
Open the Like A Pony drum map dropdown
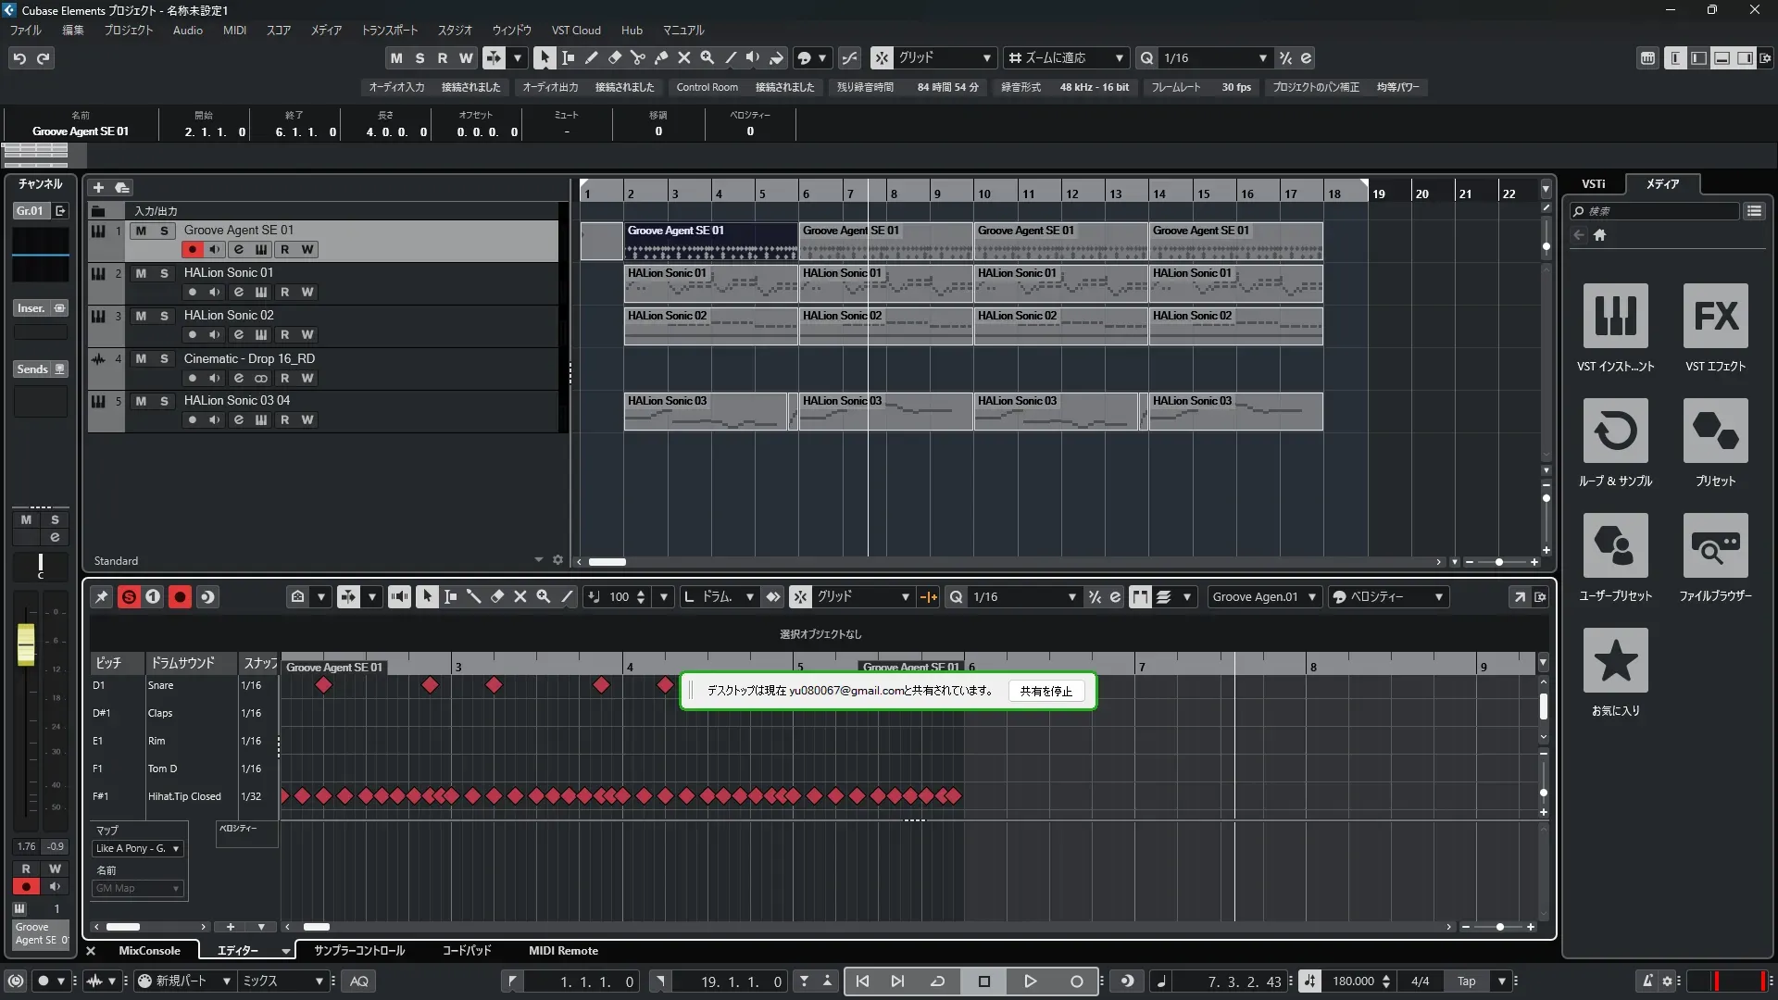pyautogui.click(x=138, y=848)
